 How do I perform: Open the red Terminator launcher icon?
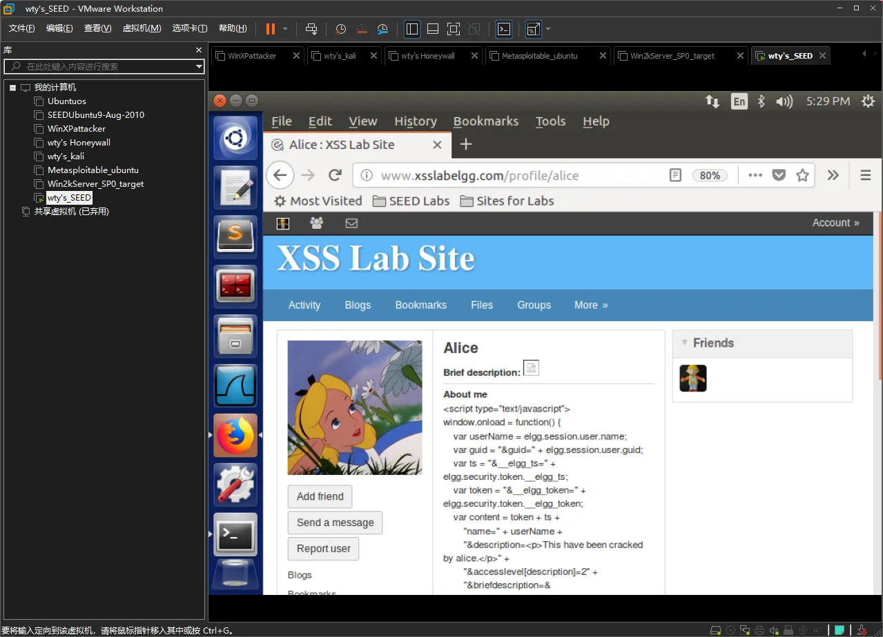click(x=235, y=286)
